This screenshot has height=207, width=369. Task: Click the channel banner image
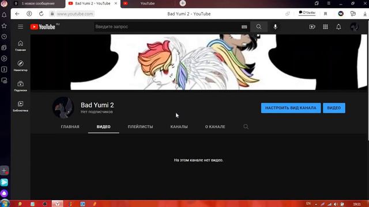199,62
